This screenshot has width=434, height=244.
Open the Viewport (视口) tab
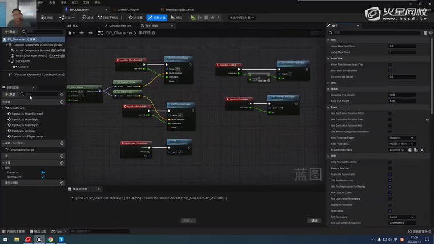(x=74, y=26)
